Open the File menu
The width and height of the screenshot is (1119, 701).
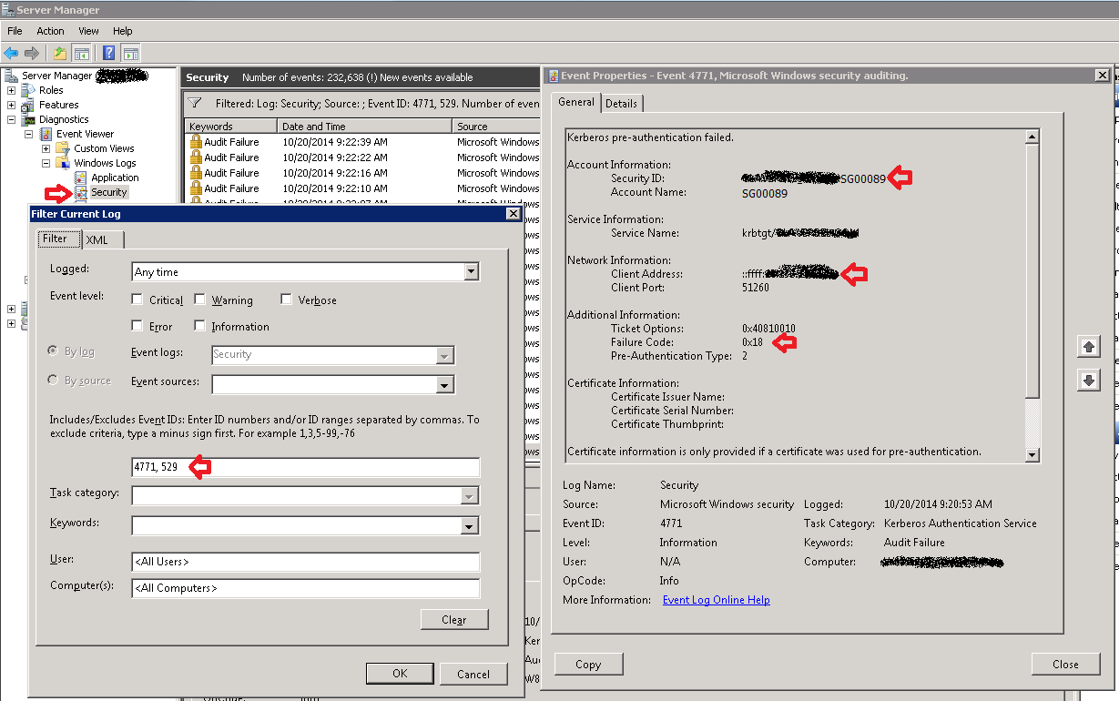click(x=15, y=31)
